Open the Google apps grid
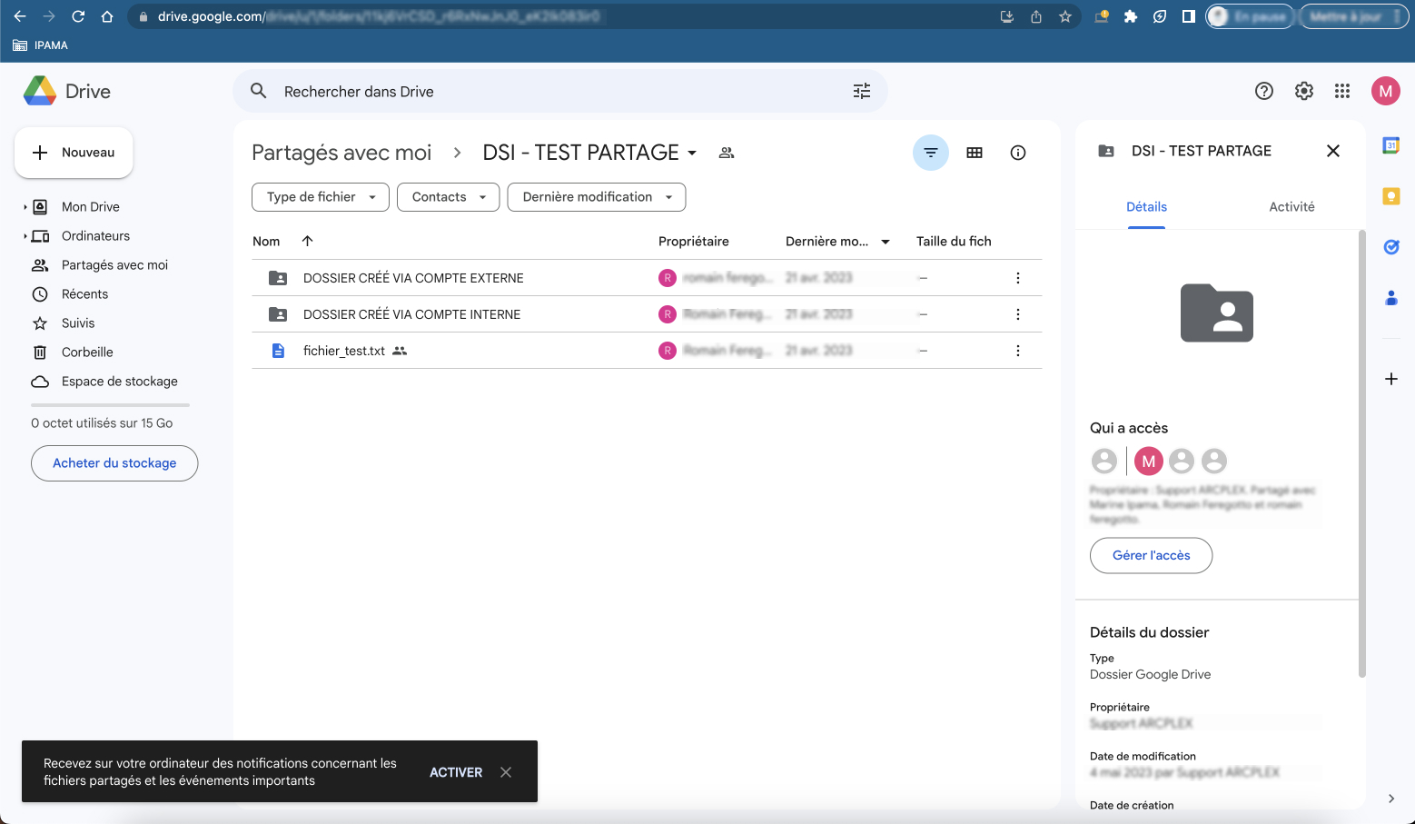Viewport: 1415px width, 824px height. (x=1342, y=91)
